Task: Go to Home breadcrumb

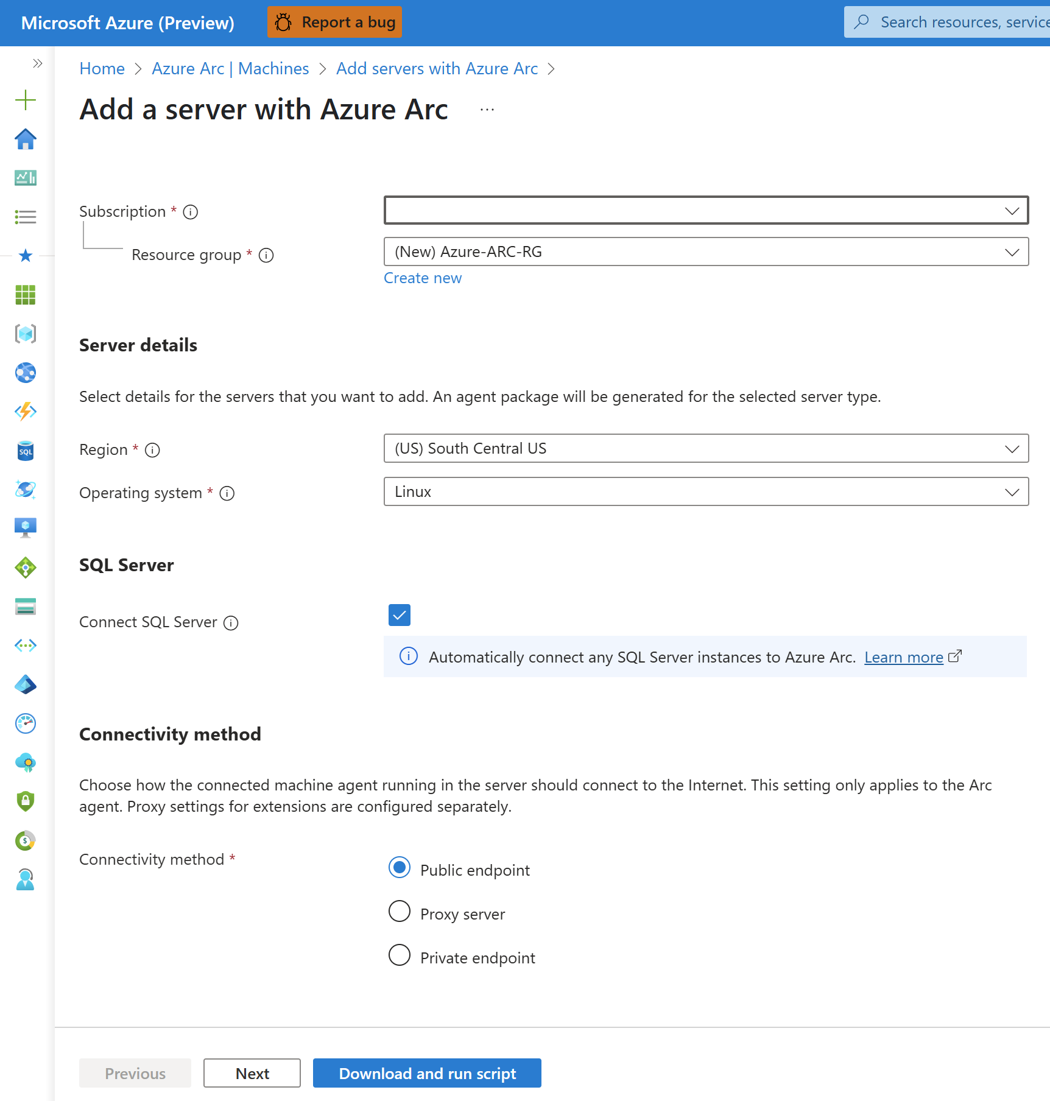Action: coord(102,69)
